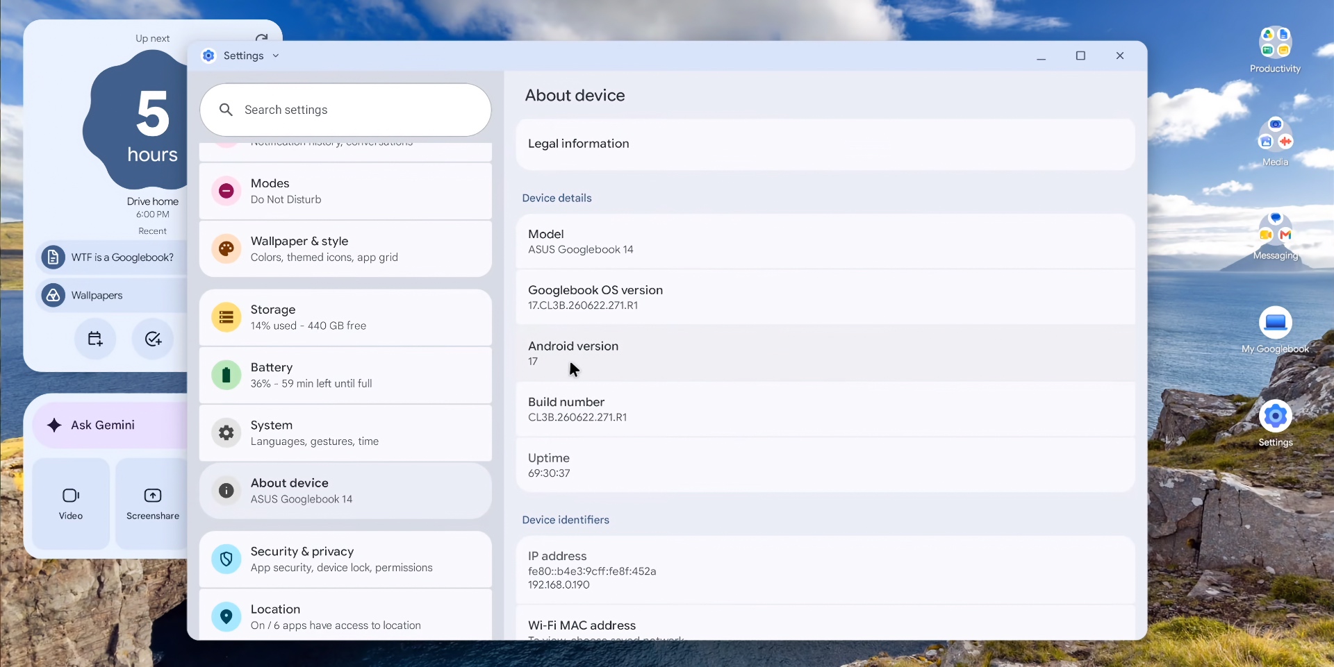This screenshot has width=1334, height=667.
Task: Start Video from the Gemini panel
Action: 71,504
